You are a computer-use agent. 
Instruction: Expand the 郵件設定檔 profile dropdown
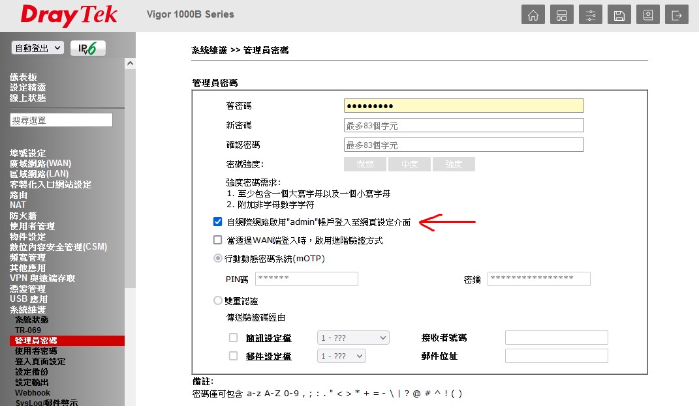(341, 356)
